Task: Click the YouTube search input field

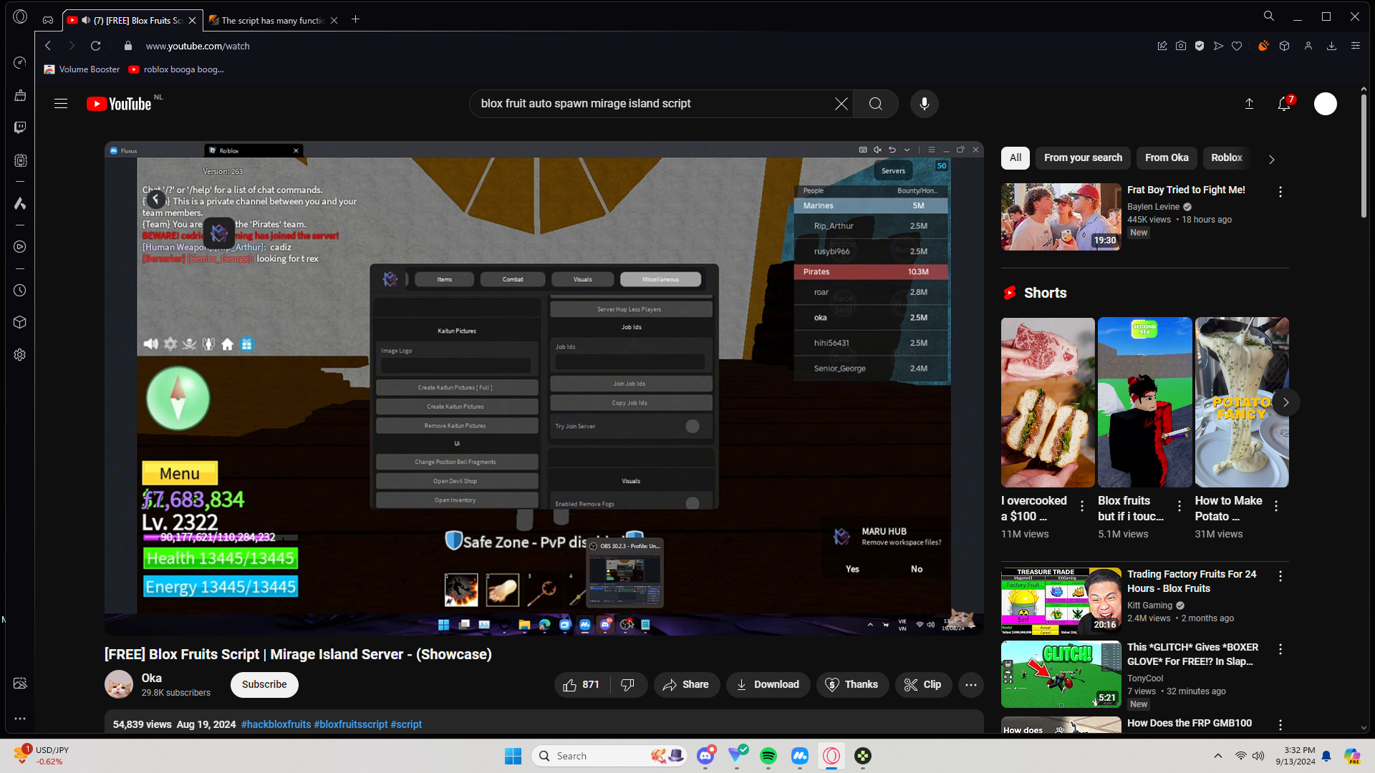Action: click(652, 104)
